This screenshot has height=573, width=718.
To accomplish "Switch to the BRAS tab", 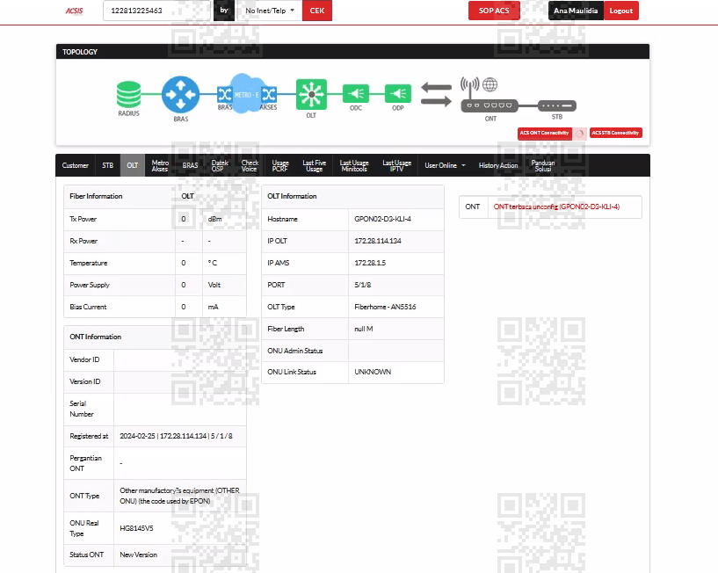I will pyautogui.click(x=190, y=165).
